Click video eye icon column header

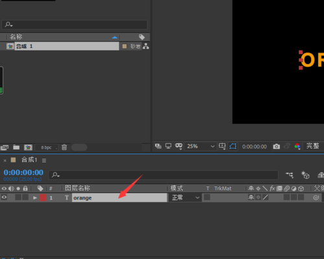click(4, 188)
